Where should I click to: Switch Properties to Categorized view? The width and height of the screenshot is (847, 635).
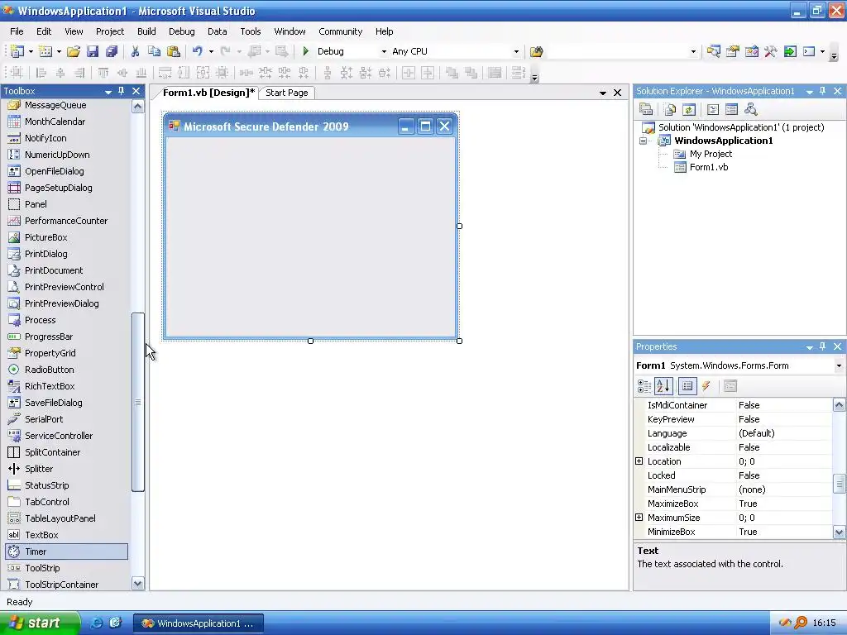point(644,386)
